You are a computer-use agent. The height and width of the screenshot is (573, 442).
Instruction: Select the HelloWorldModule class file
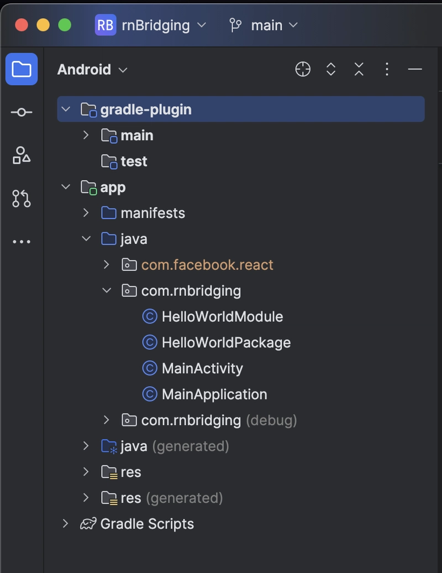212,316
